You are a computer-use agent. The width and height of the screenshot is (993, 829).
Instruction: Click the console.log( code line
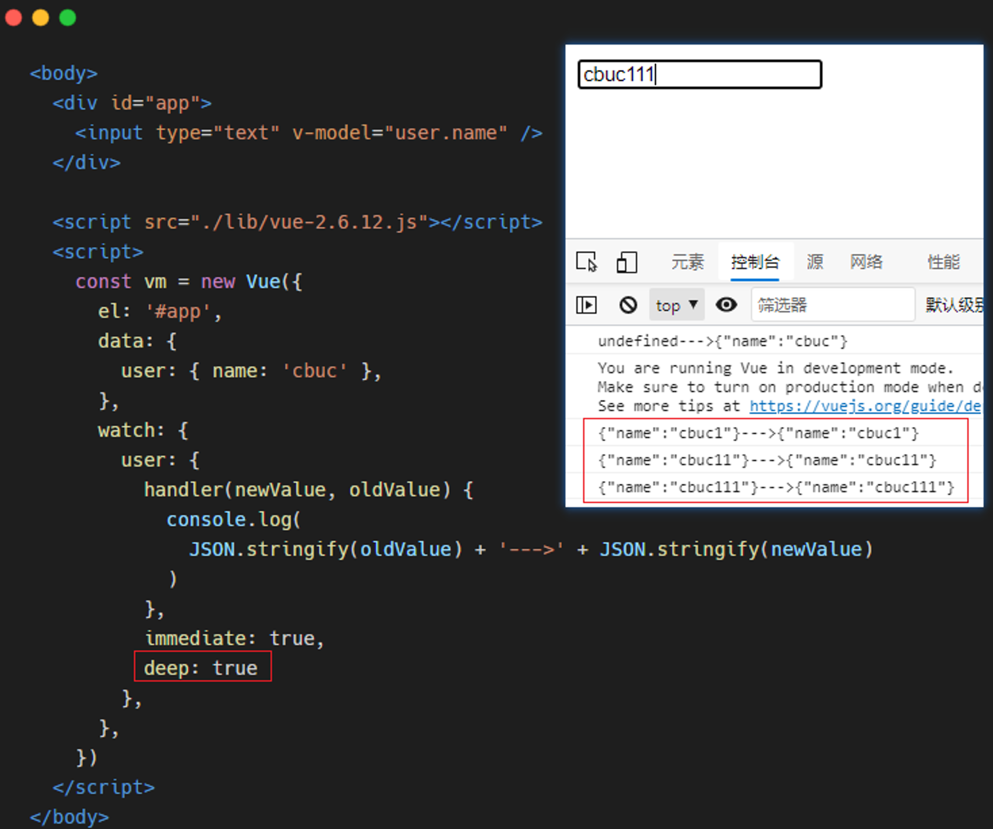coord(233,520)
